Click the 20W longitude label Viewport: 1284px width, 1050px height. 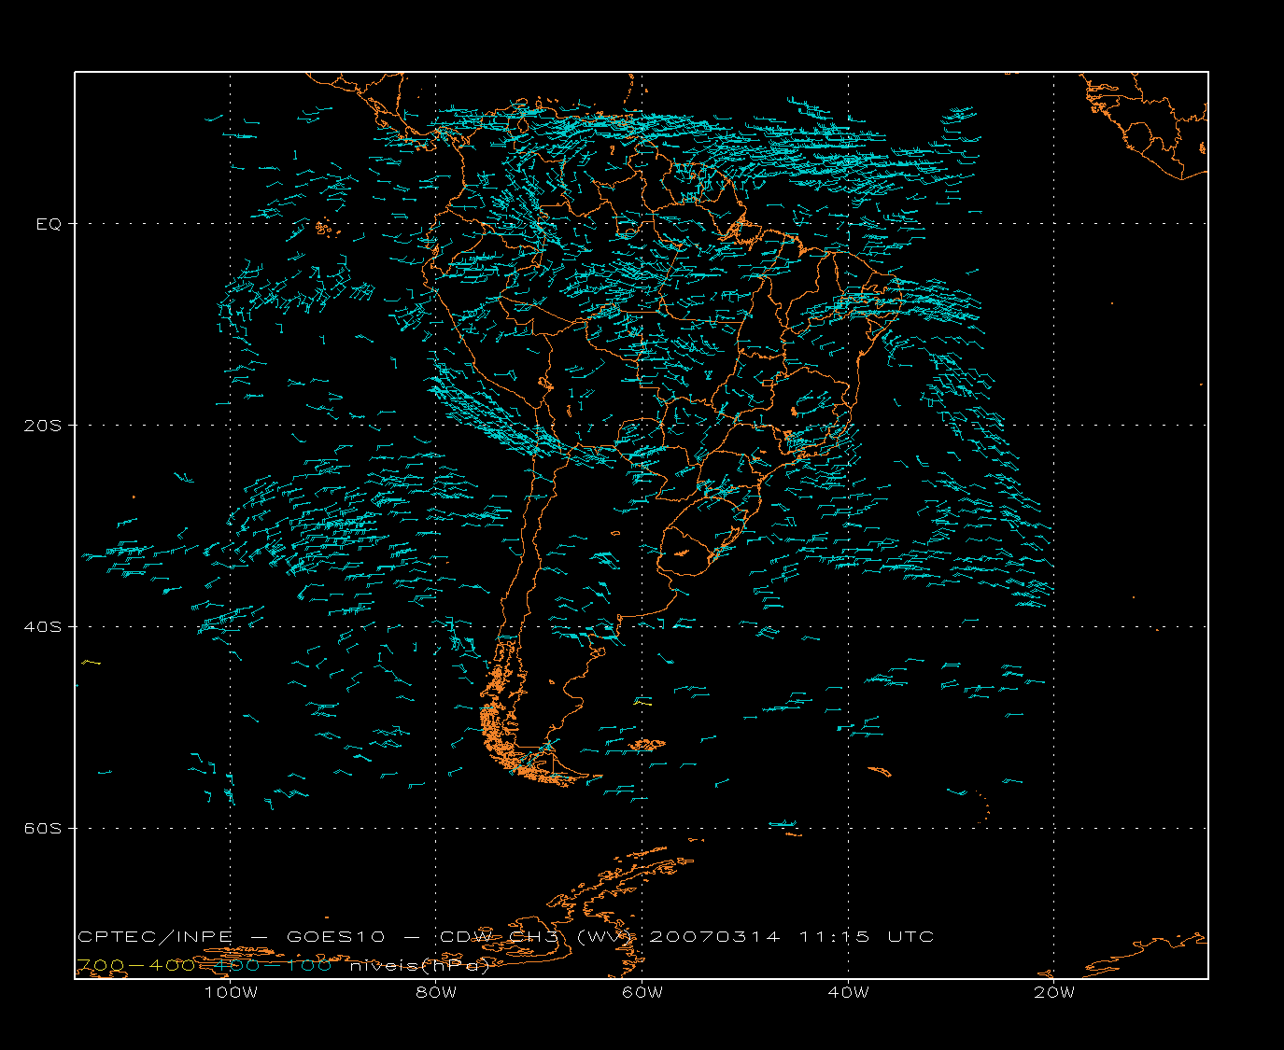1054,992
